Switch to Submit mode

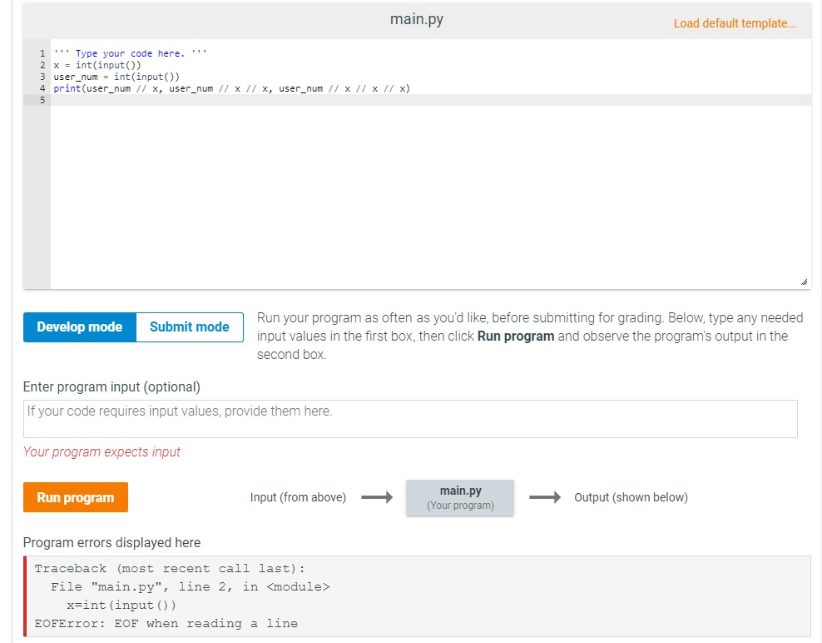(x=189, y=327)
